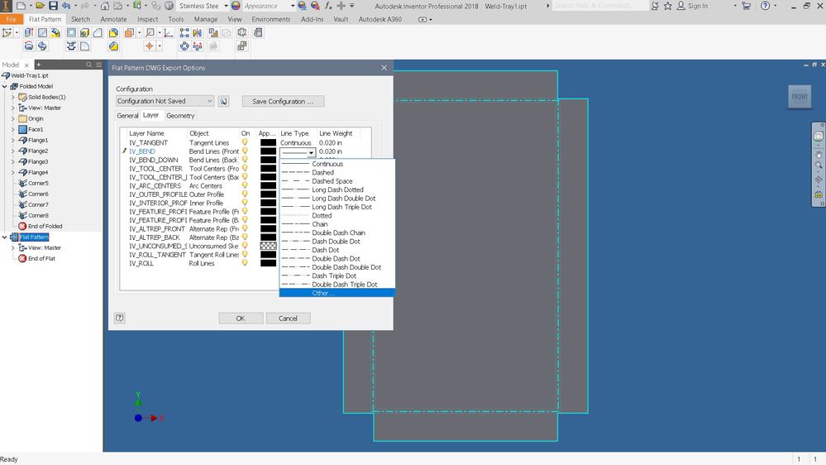826x465 pixels.
Task: Click the plus icon beside Model tab
Action: [39, 65]
